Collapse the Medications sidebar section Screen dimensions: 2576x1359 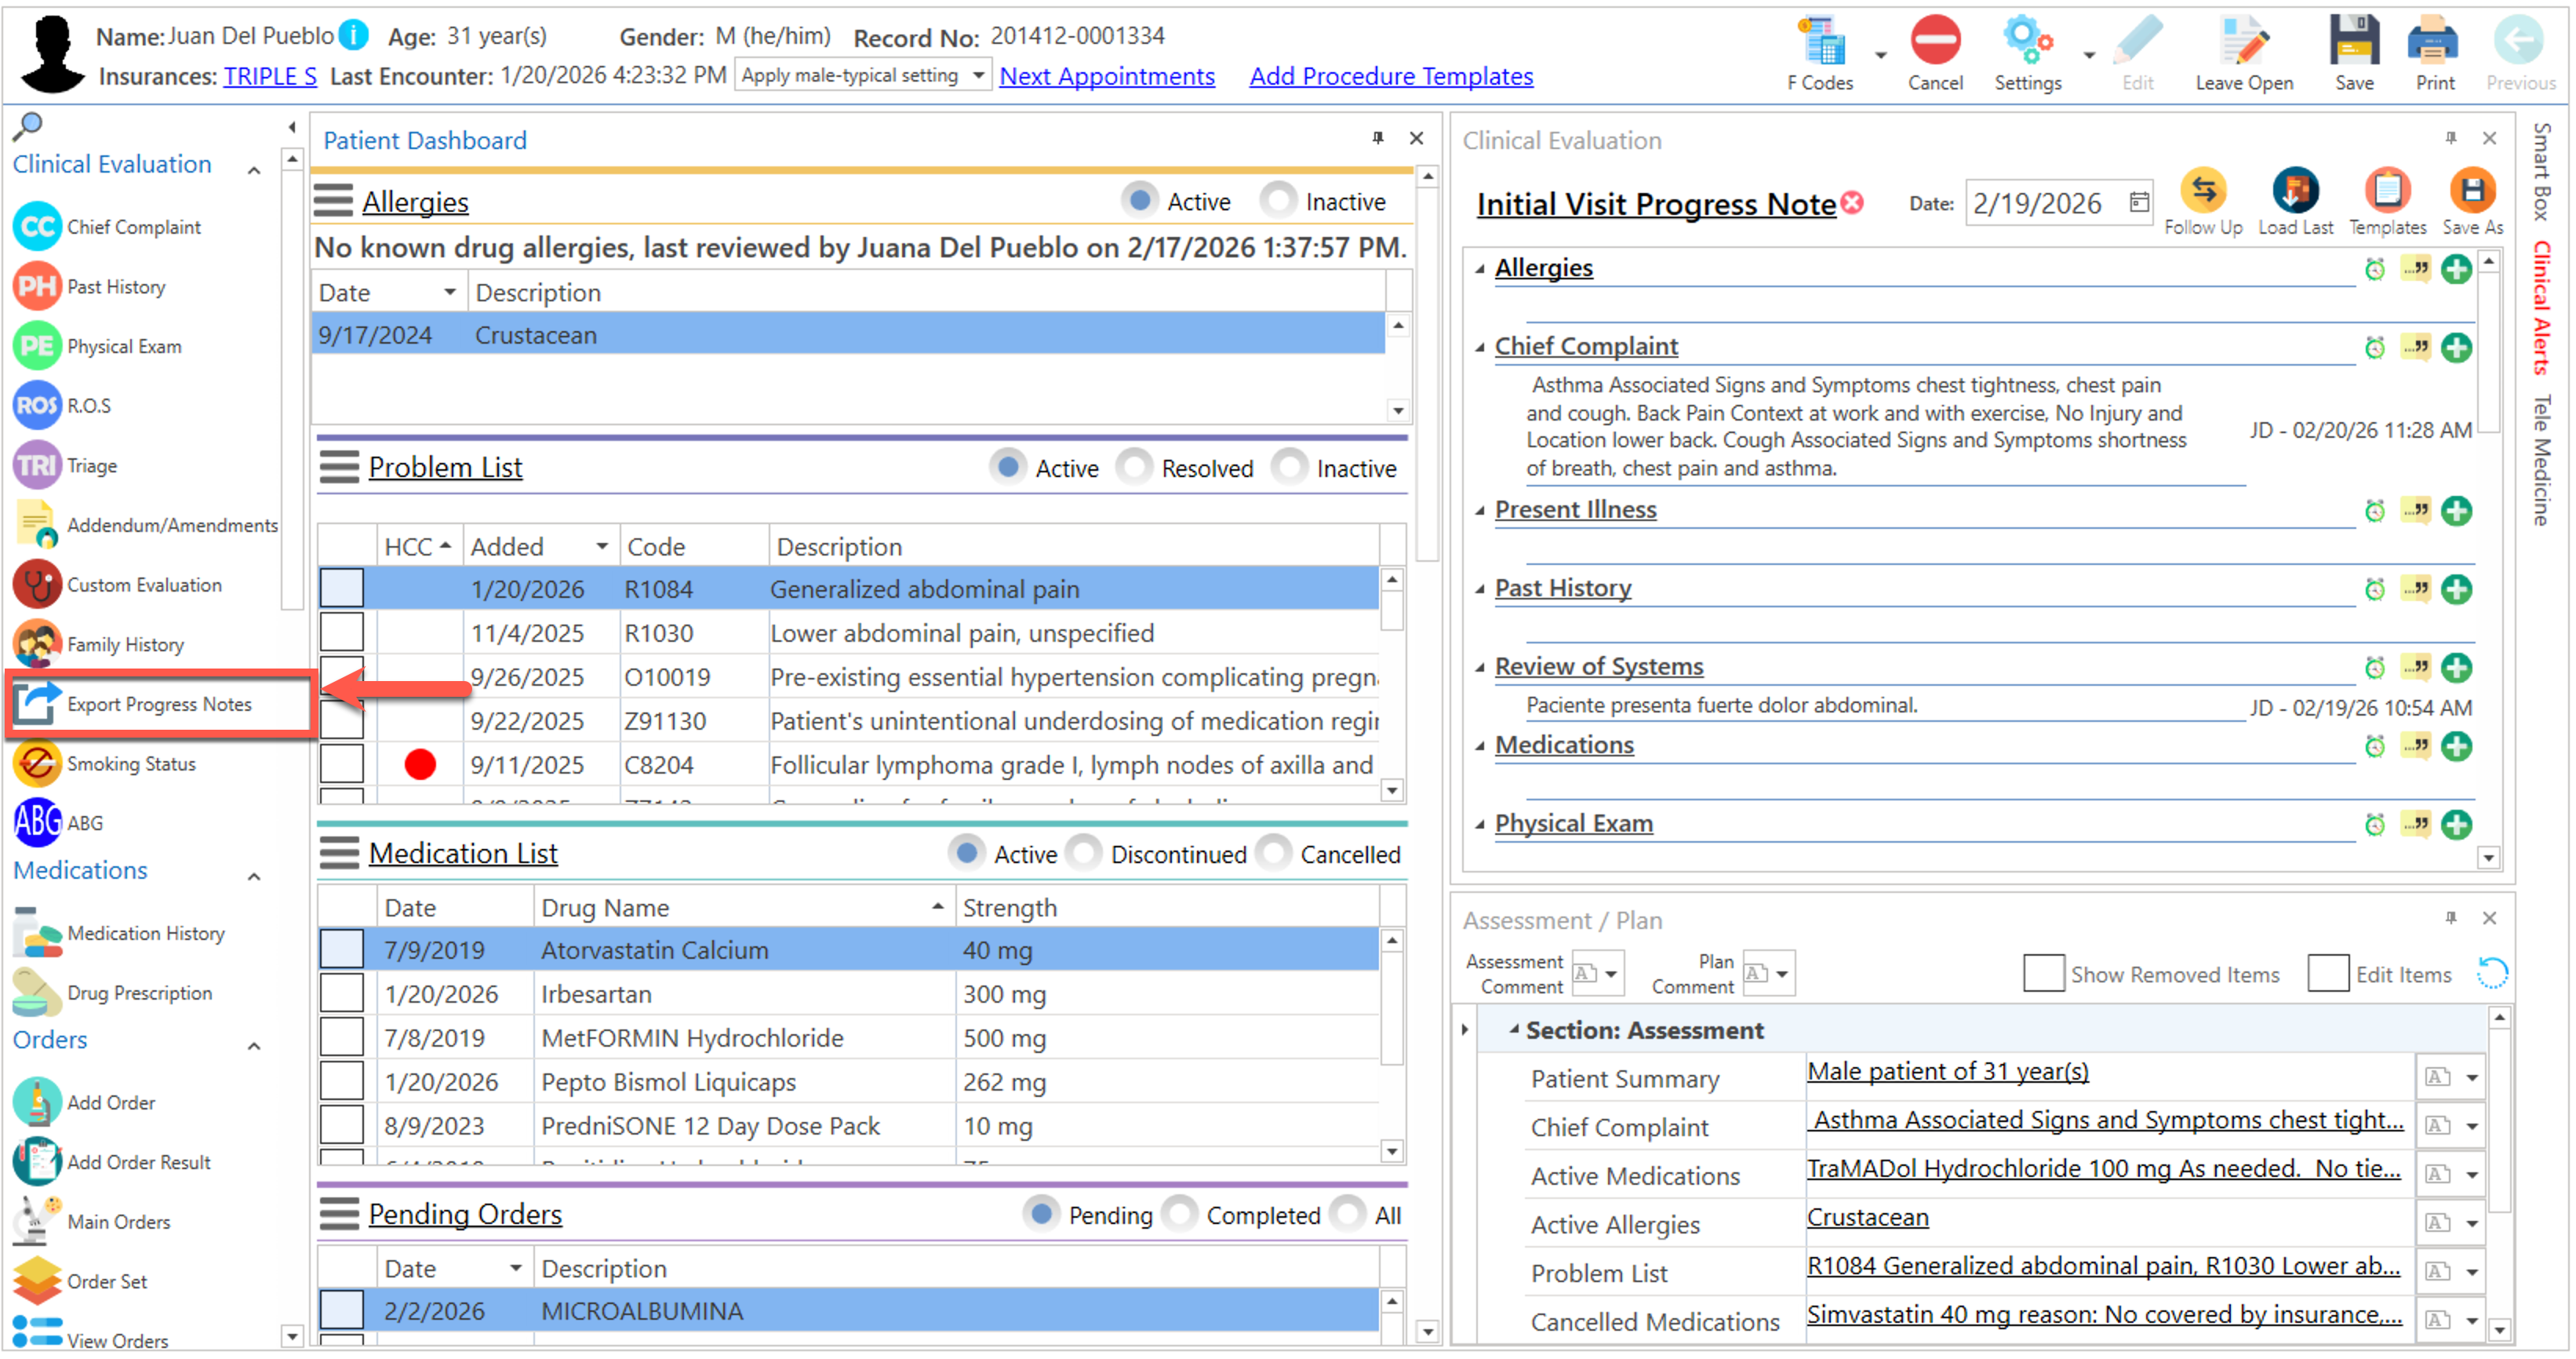tap(254, 876)
